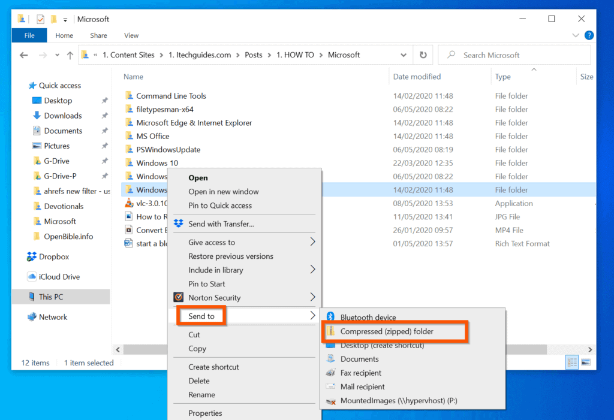Choose Open in the context menu

[198, 178]
